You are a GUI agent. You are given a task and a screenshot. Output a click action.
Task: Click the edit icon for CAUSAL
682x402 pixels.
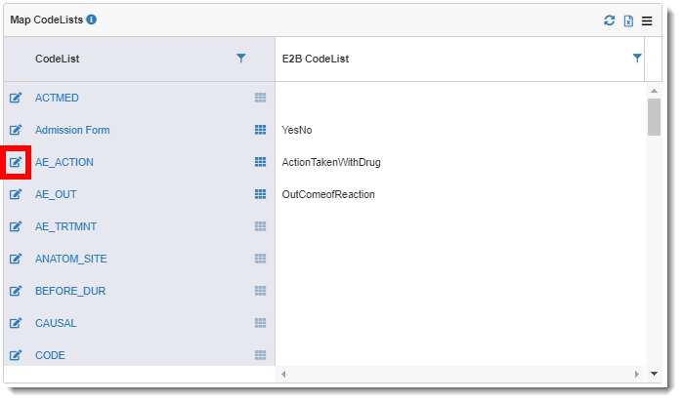click(16, 323)
